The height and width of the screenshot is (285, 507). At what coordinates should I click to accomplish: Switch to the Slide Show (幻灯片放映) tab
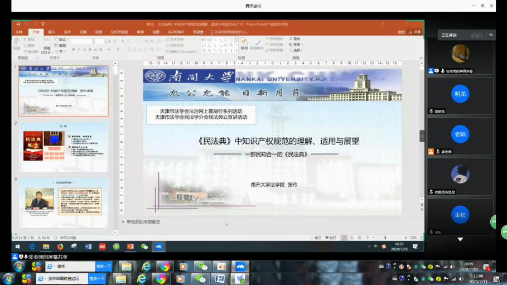pyautogui.click(x=119, y=32)
